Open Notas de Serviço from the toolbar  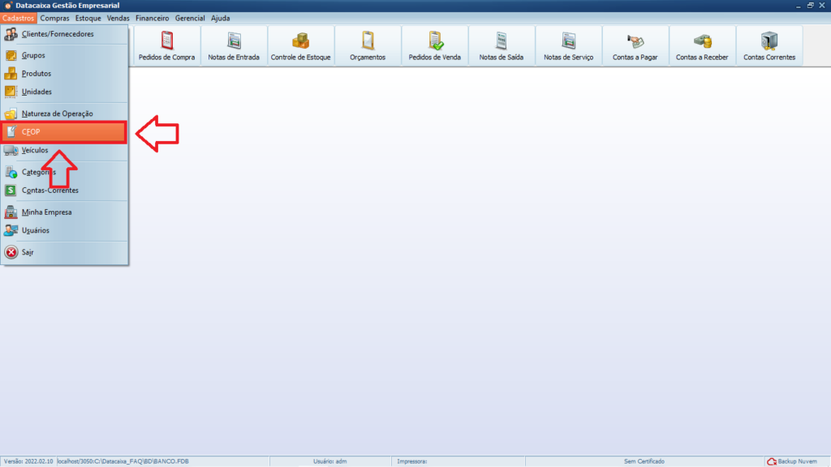coord(568,46)
